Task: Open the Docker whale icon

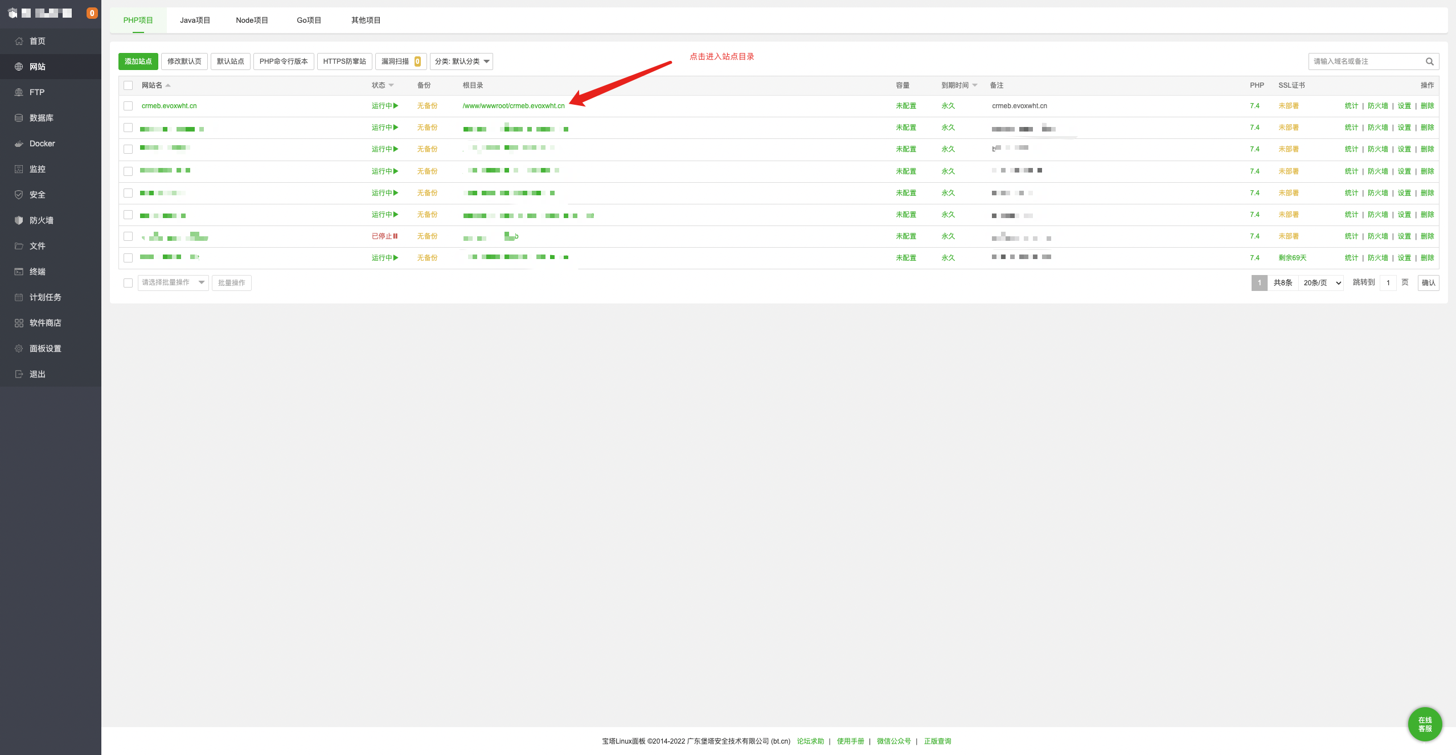Action: (19, 143)
